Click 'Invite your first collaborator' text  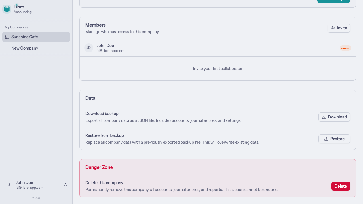tap(218, 68)
